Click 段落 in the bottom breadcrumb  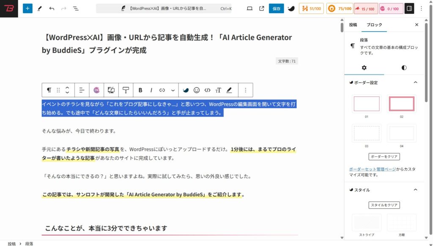[x=29, y=243]
